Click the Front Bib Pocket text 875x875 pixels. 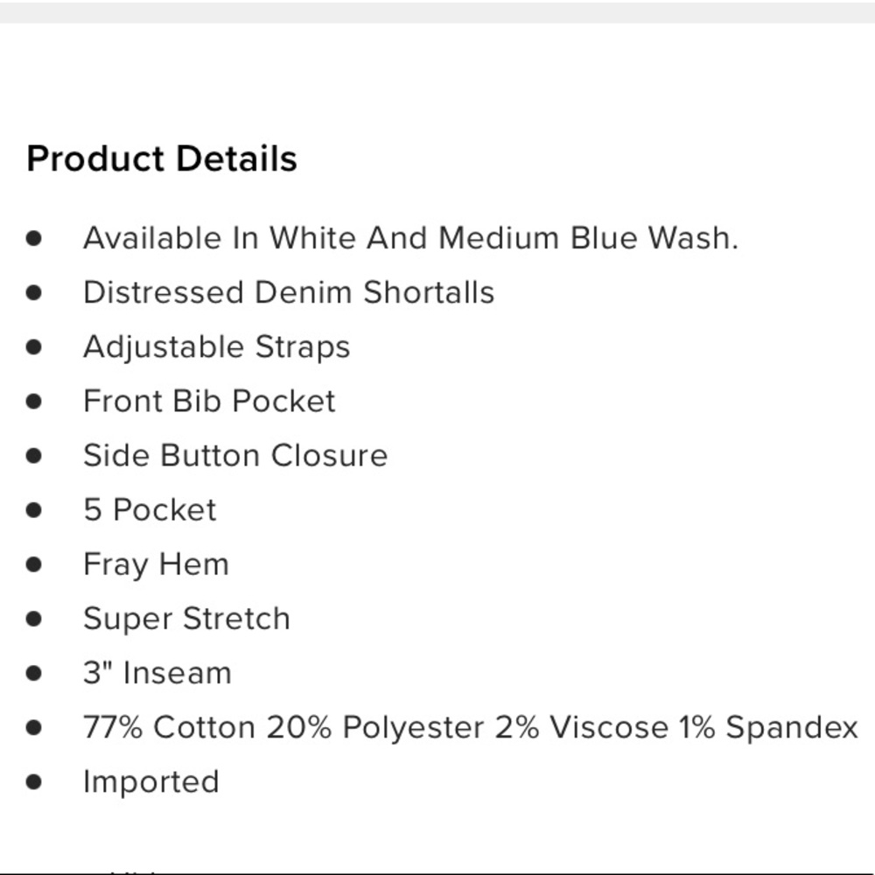click(209, 402)
